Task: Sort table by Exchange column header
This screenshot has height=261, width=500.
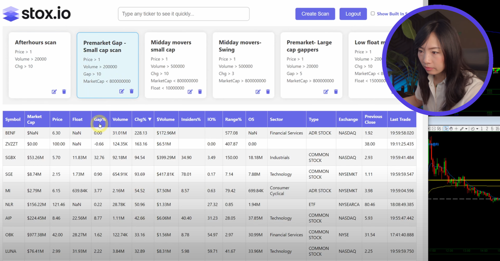Action: 348,119
